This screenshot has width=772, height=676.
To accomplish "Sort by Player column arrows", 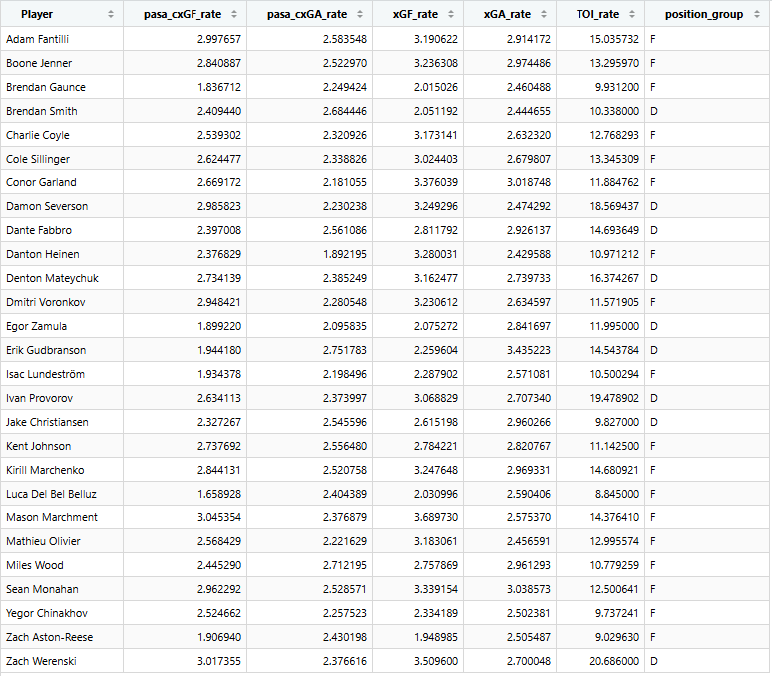I will (x=111, y=14).
